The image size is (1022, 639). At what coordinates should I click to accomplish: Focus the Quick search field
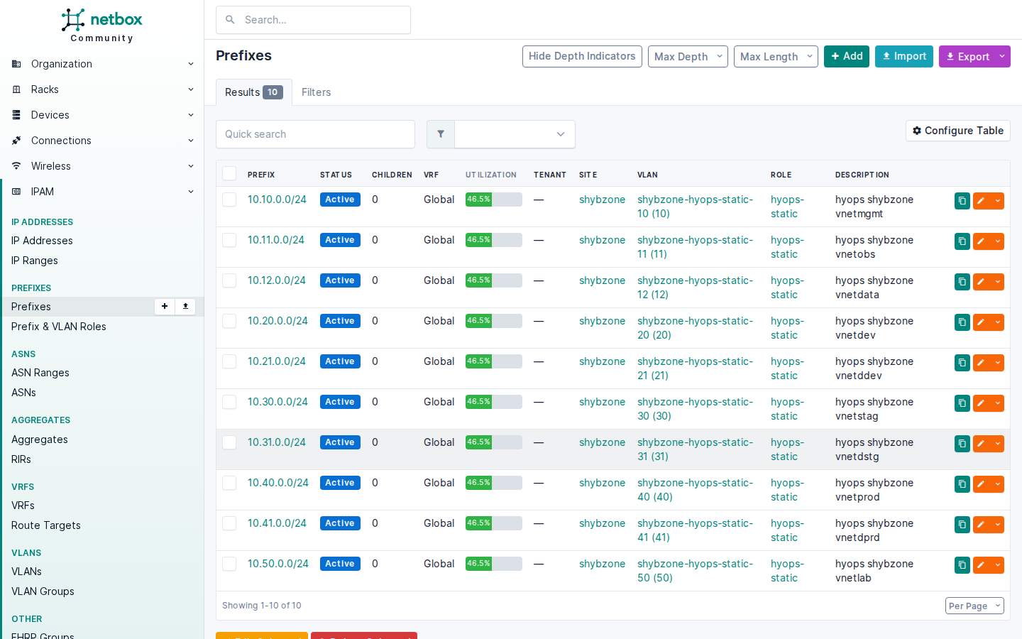pyautogui.click(x=315, y=134)
